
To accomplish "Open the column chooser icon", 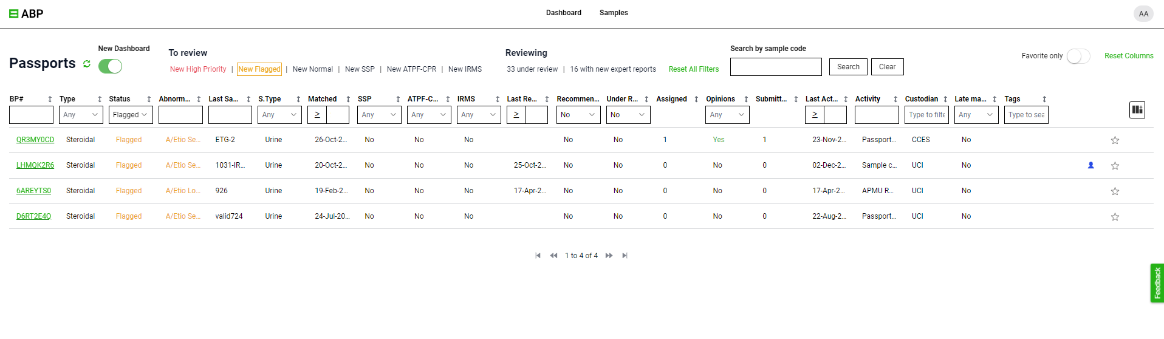I will pyautogui.click(x=1137, y=110).
